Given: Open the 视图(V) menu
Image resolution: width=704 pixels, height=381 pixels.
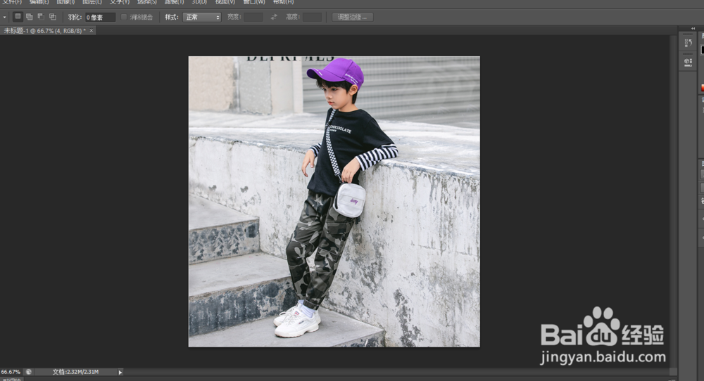Looking at the screenshot, I should [225, 2].
